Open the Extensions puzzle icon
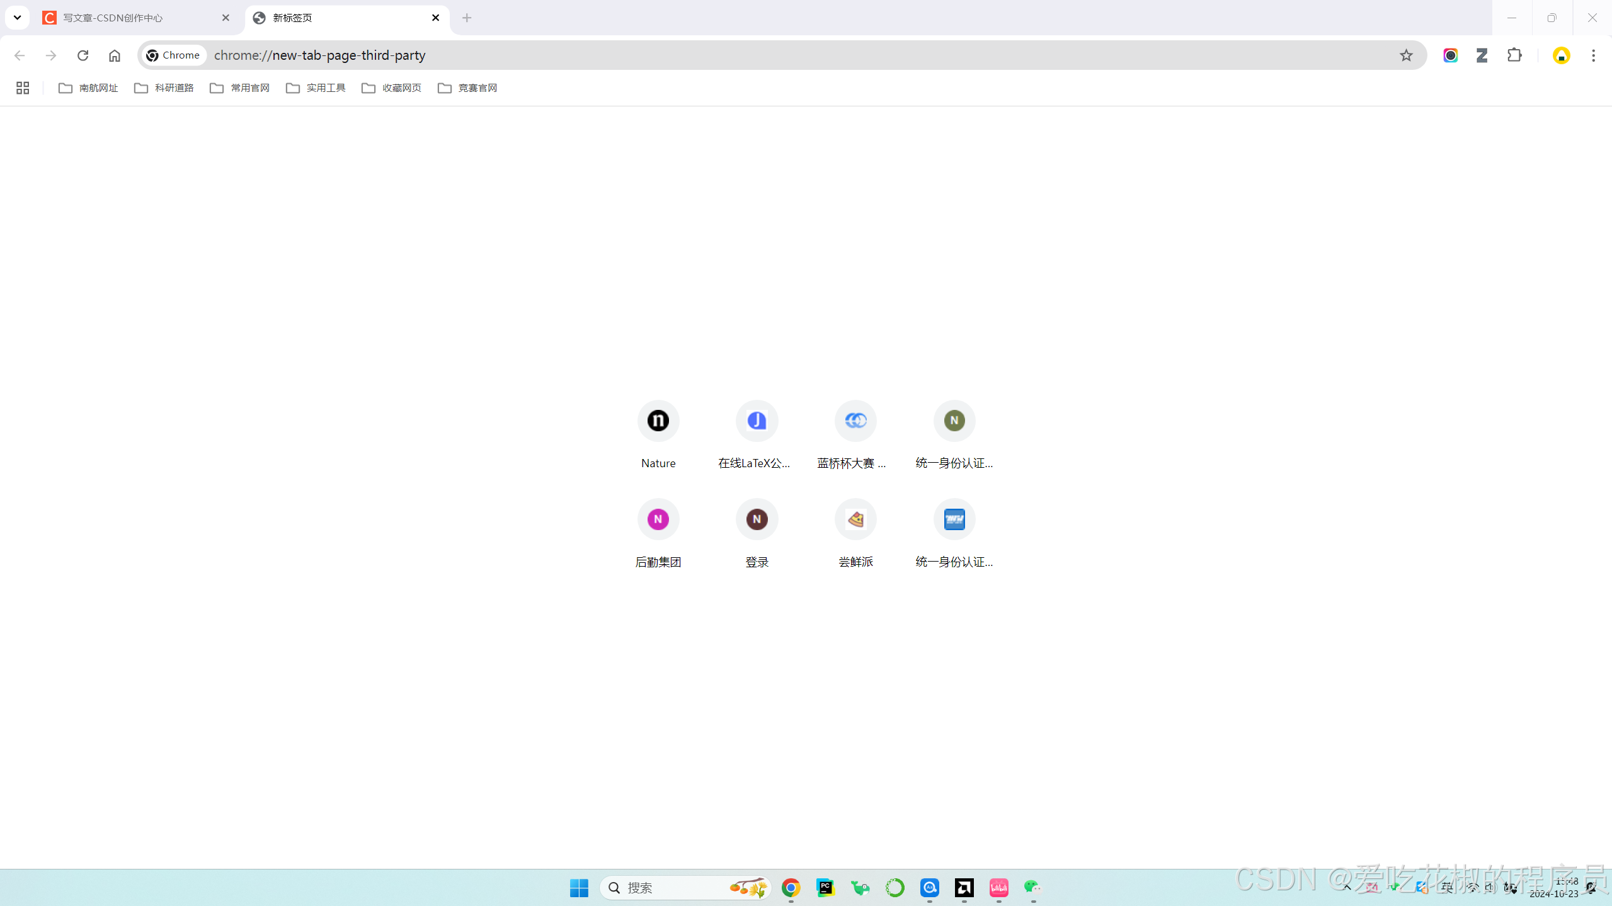The width and height of the screenshot is (1612, 906). [1514, 55]
